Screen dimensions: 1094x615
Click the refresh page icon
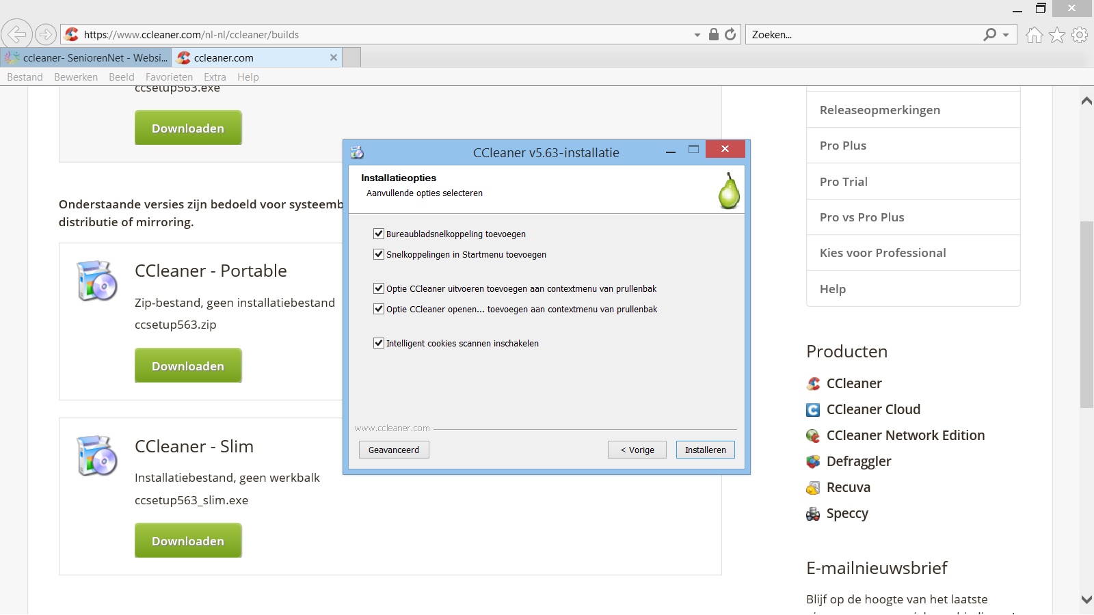tap(730, 34)
